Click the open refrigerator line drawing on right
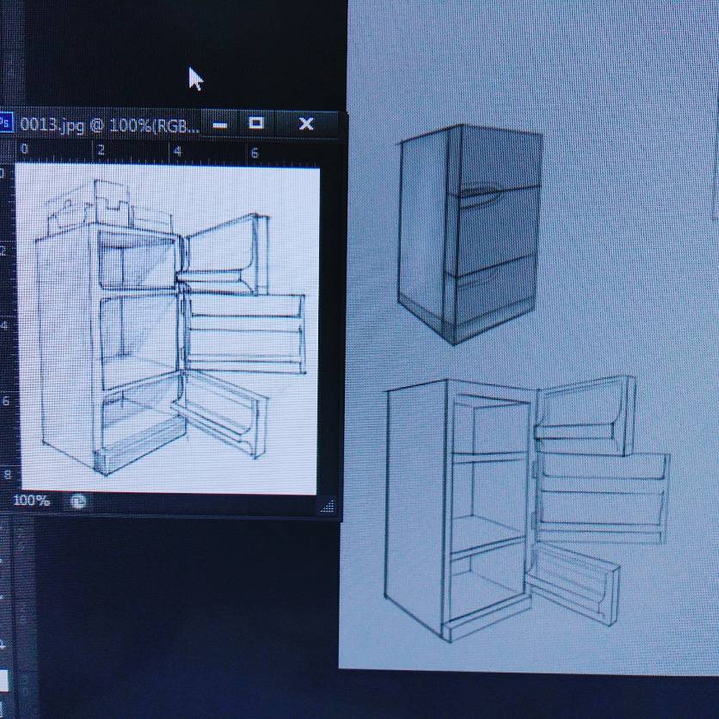Screen dimensions: 719x719 coord(526,508)
